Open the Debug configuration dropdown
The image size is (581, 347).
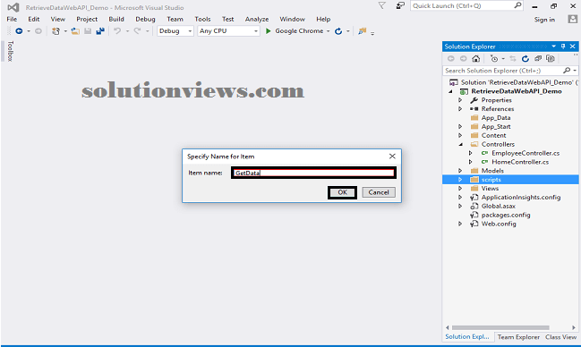190,31
